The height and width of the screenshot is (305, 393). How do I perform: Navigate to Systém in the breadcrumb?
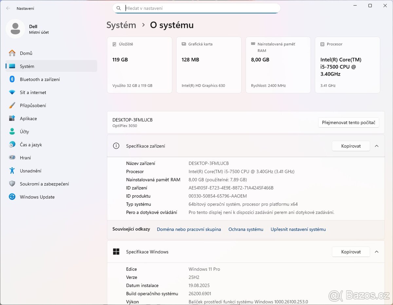(121, 25)
